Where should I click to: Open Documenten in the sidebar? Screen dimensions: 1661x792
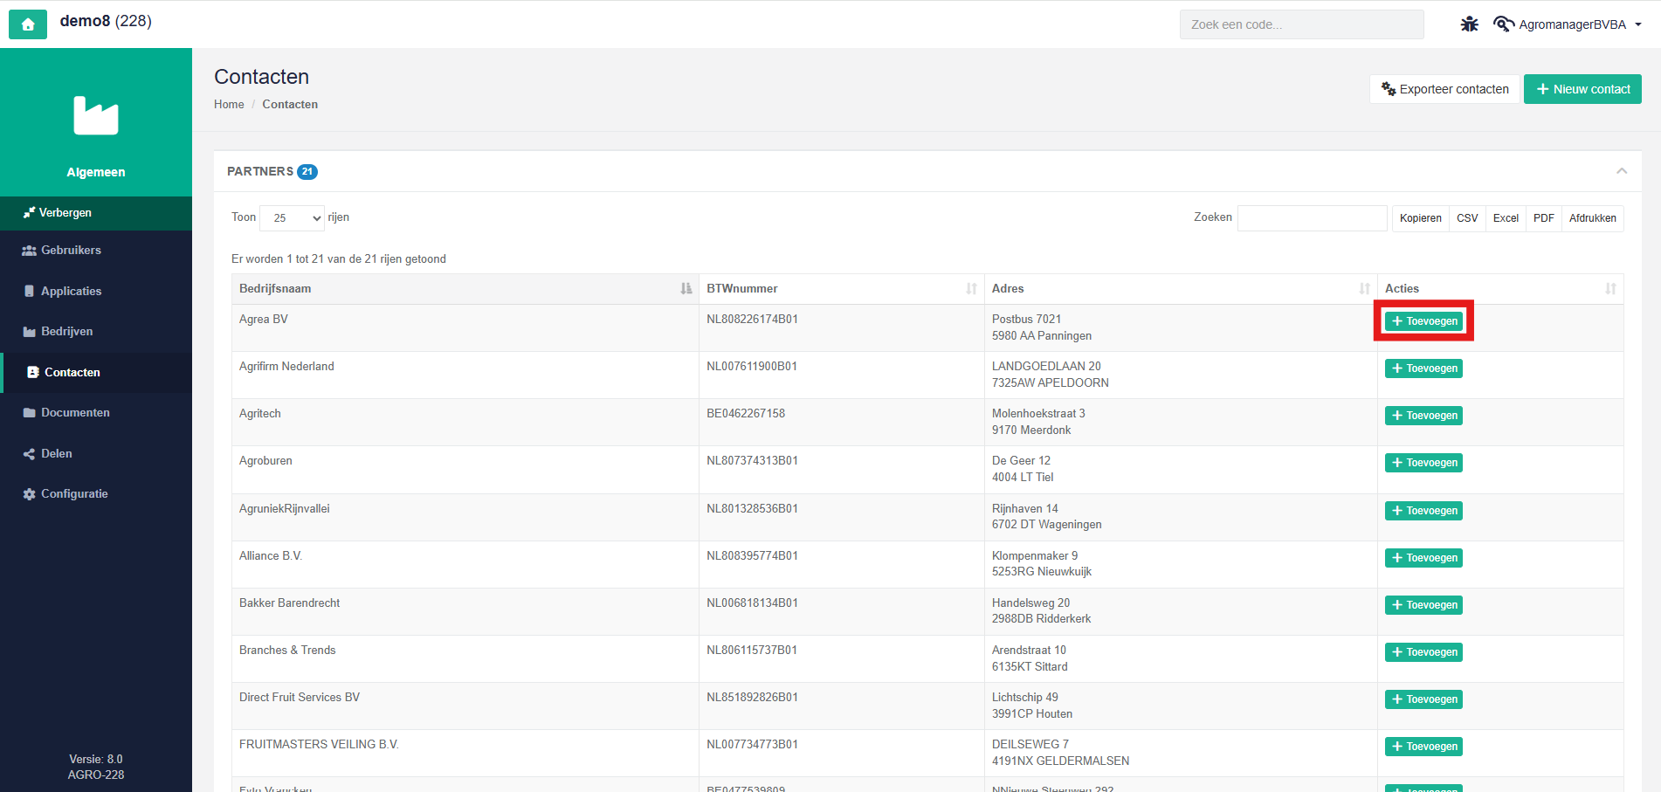pos(96,413)
